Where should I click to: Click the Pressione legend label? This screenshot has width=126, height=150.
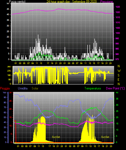107,2
